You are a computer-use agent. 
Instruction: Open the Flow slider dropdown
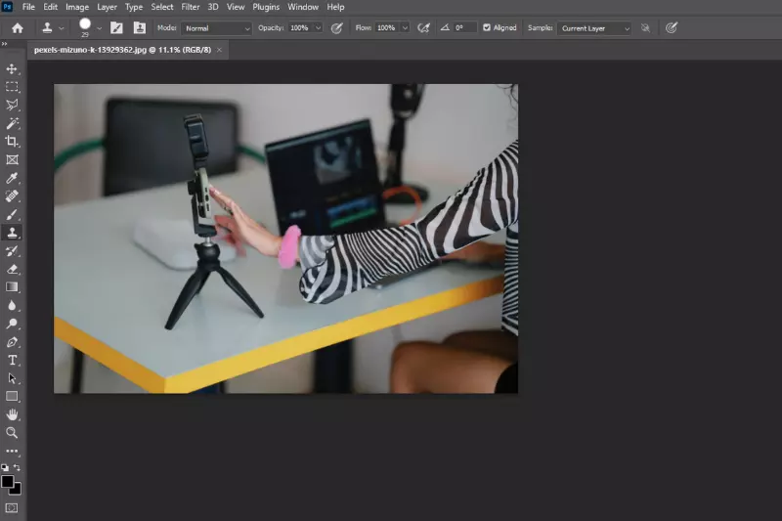click(405, 28)
